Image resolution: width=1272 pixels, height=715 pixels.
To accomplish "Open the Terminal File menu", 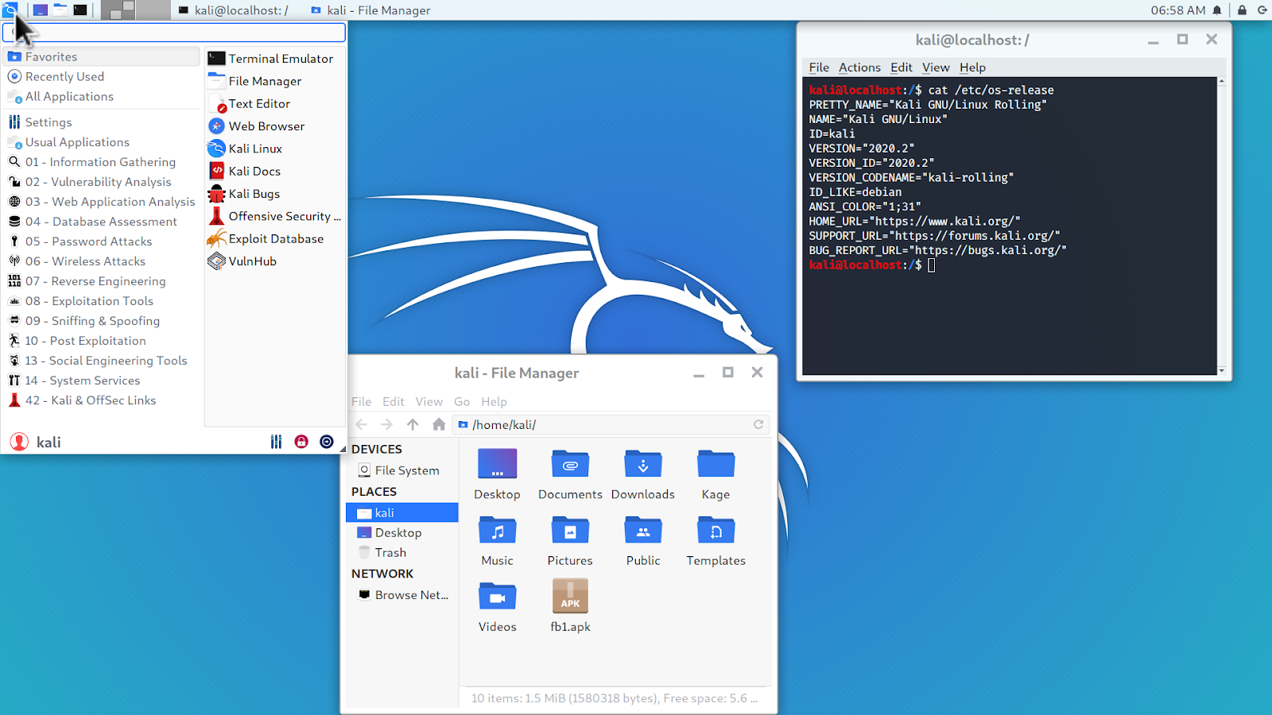I will [x=819, y=68].
